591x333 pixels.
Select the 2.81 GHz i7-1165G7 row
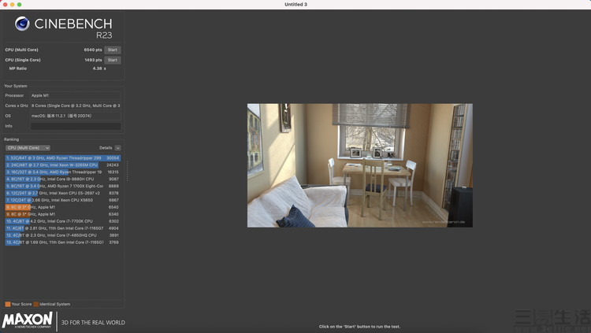coord(63,228)
